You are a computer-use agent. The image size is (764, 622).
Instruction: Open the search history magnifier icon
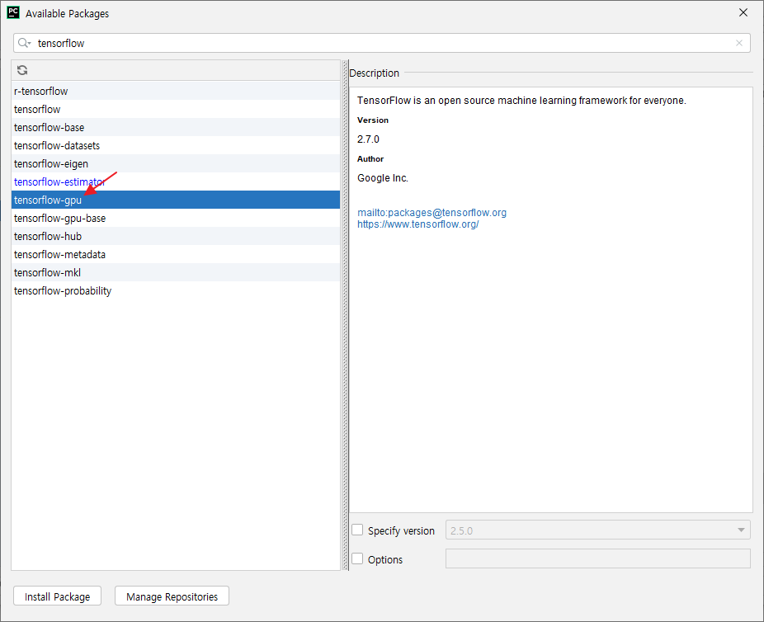pos(24,44)
